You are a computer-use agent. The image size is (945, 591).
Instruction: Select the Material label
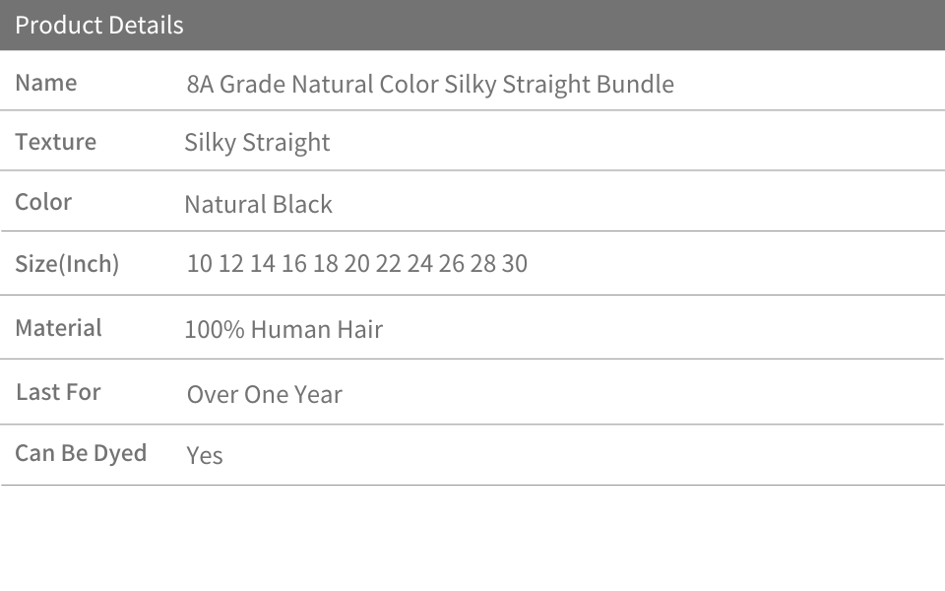[x=58, y=328]
